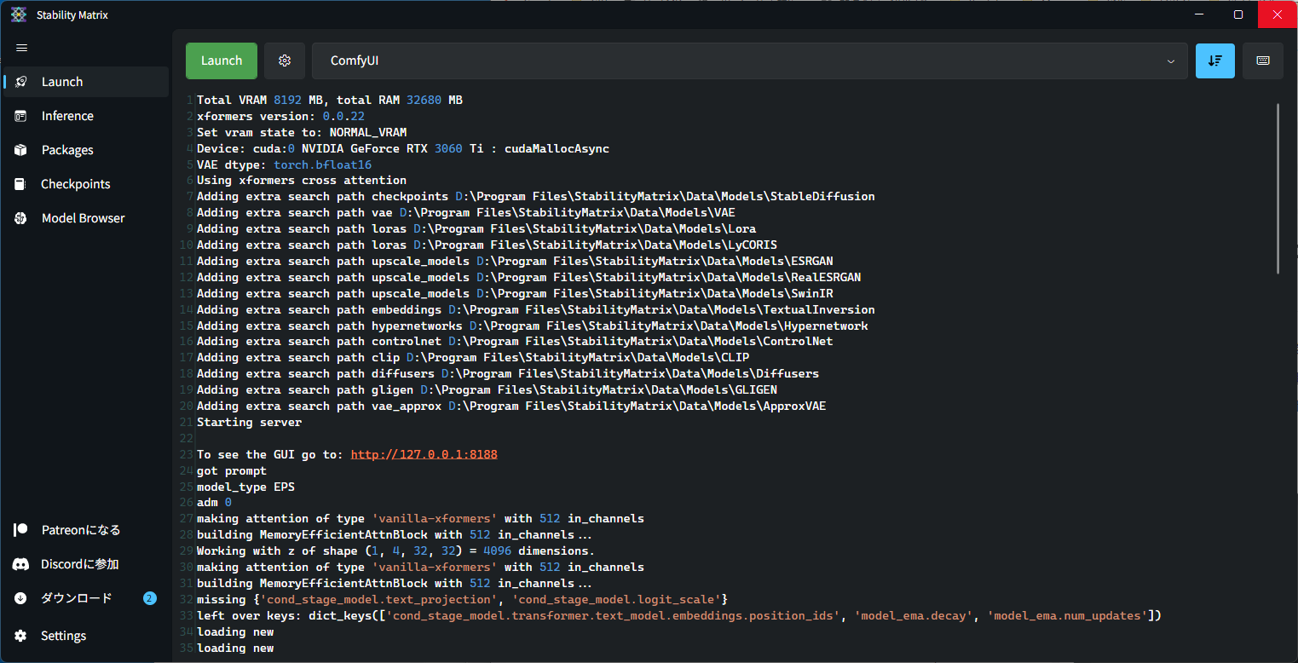Click the 'left over keys: dict_keys' line
This screenshot has height=663, width=1298.
tap(679, 615)
